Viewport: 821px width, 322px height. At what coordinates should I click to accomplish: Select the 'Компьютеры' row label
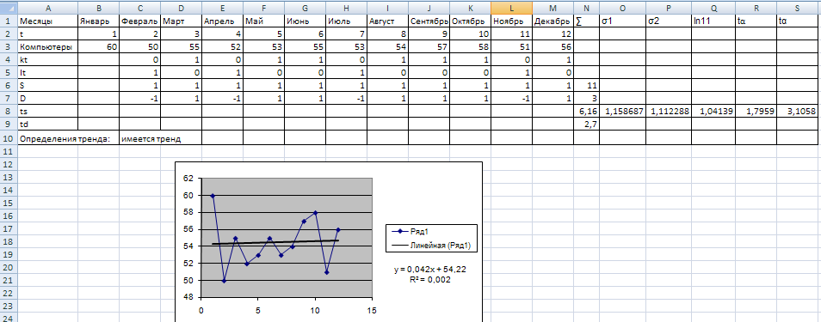tap(48, 46)
